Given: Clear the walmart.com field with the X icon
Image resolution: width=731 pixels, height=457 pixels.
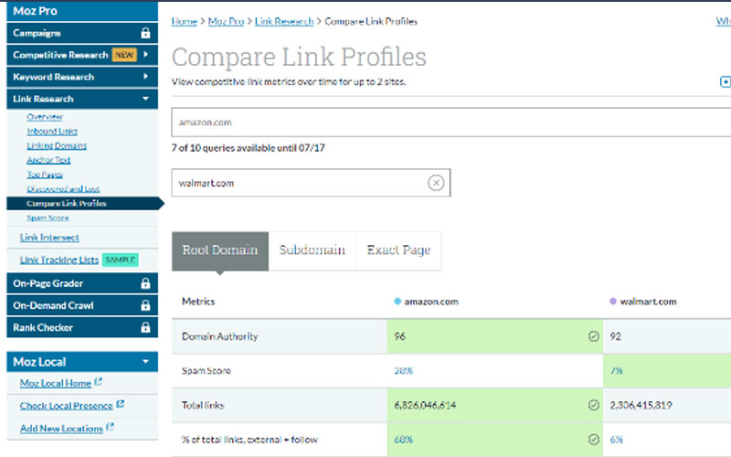Looking at the screenshot, I should [x=436, y=183].
